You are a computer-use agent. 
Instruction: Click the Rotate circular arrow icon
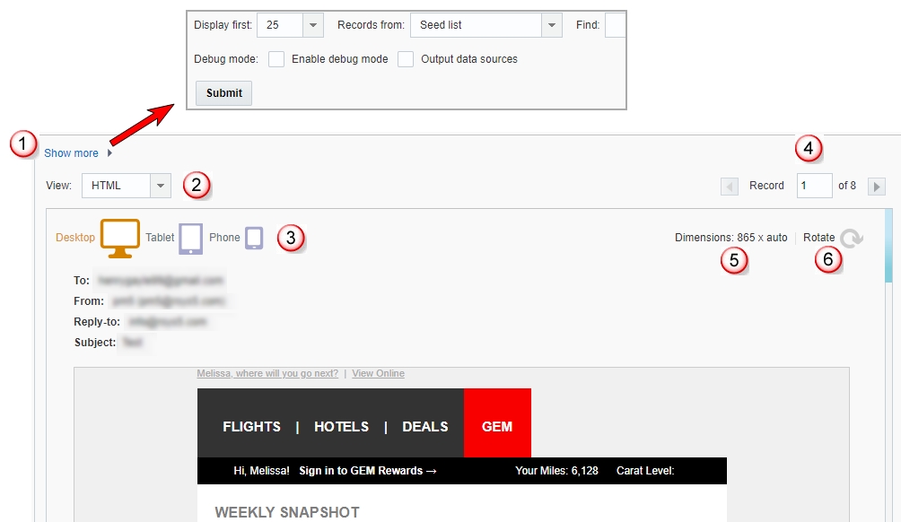click(851, 238)
